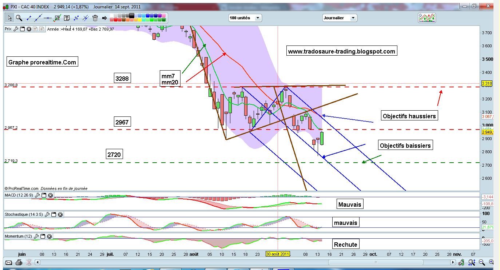Viewport: 500px width, 270px height.
Task: Pick the parallel channel line tool
Action: click(86, 18)
